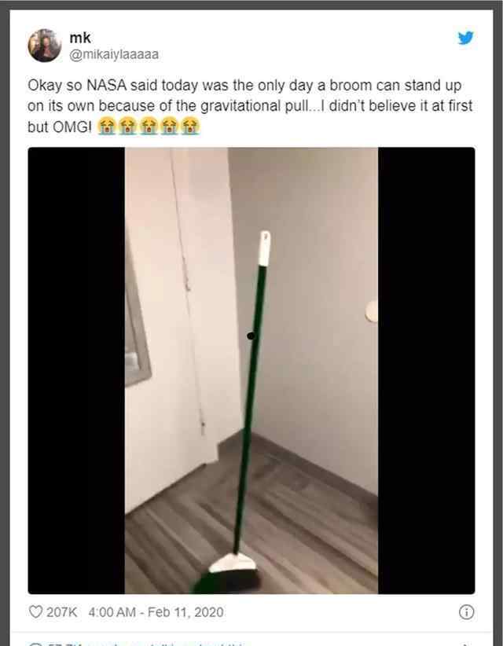Click the white tip of the broom handle

click(x=265, y=248)
